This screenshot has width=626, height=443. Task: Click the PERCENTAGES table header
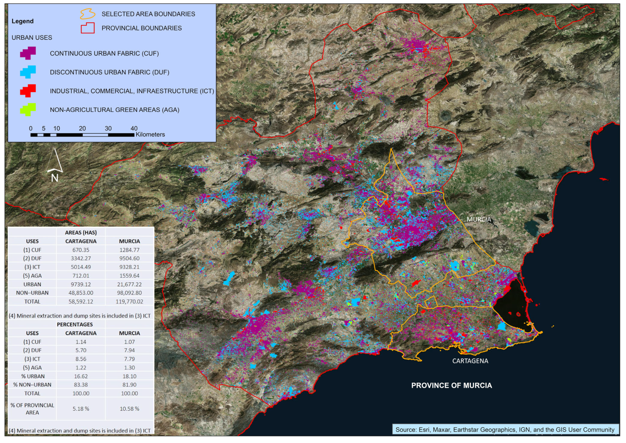point(75,325)
